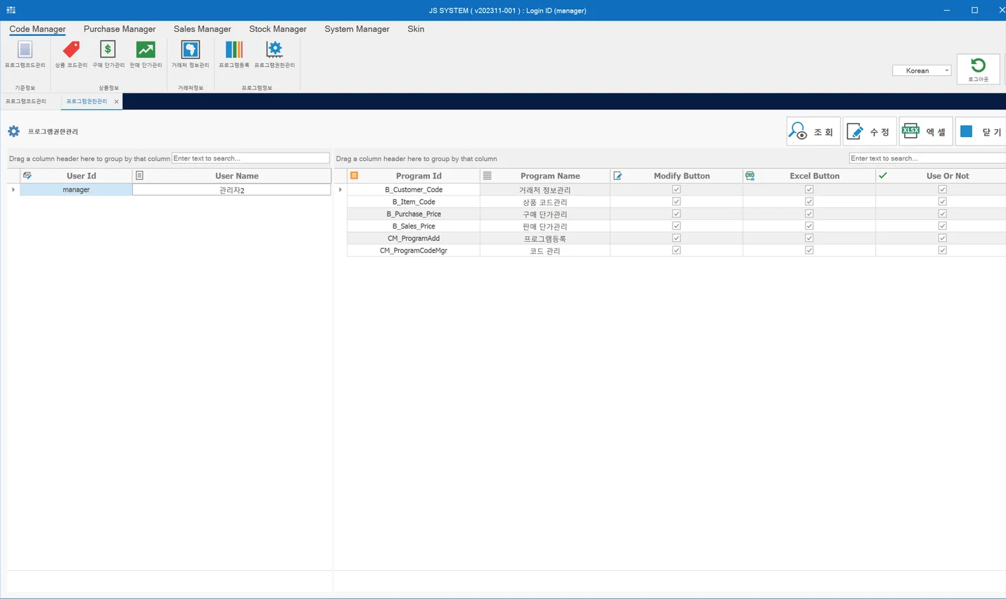The image size is (1006, 599).
Task: Click the gear icon beside 프로그램권한관리 page title
Action: pos(13,131)
